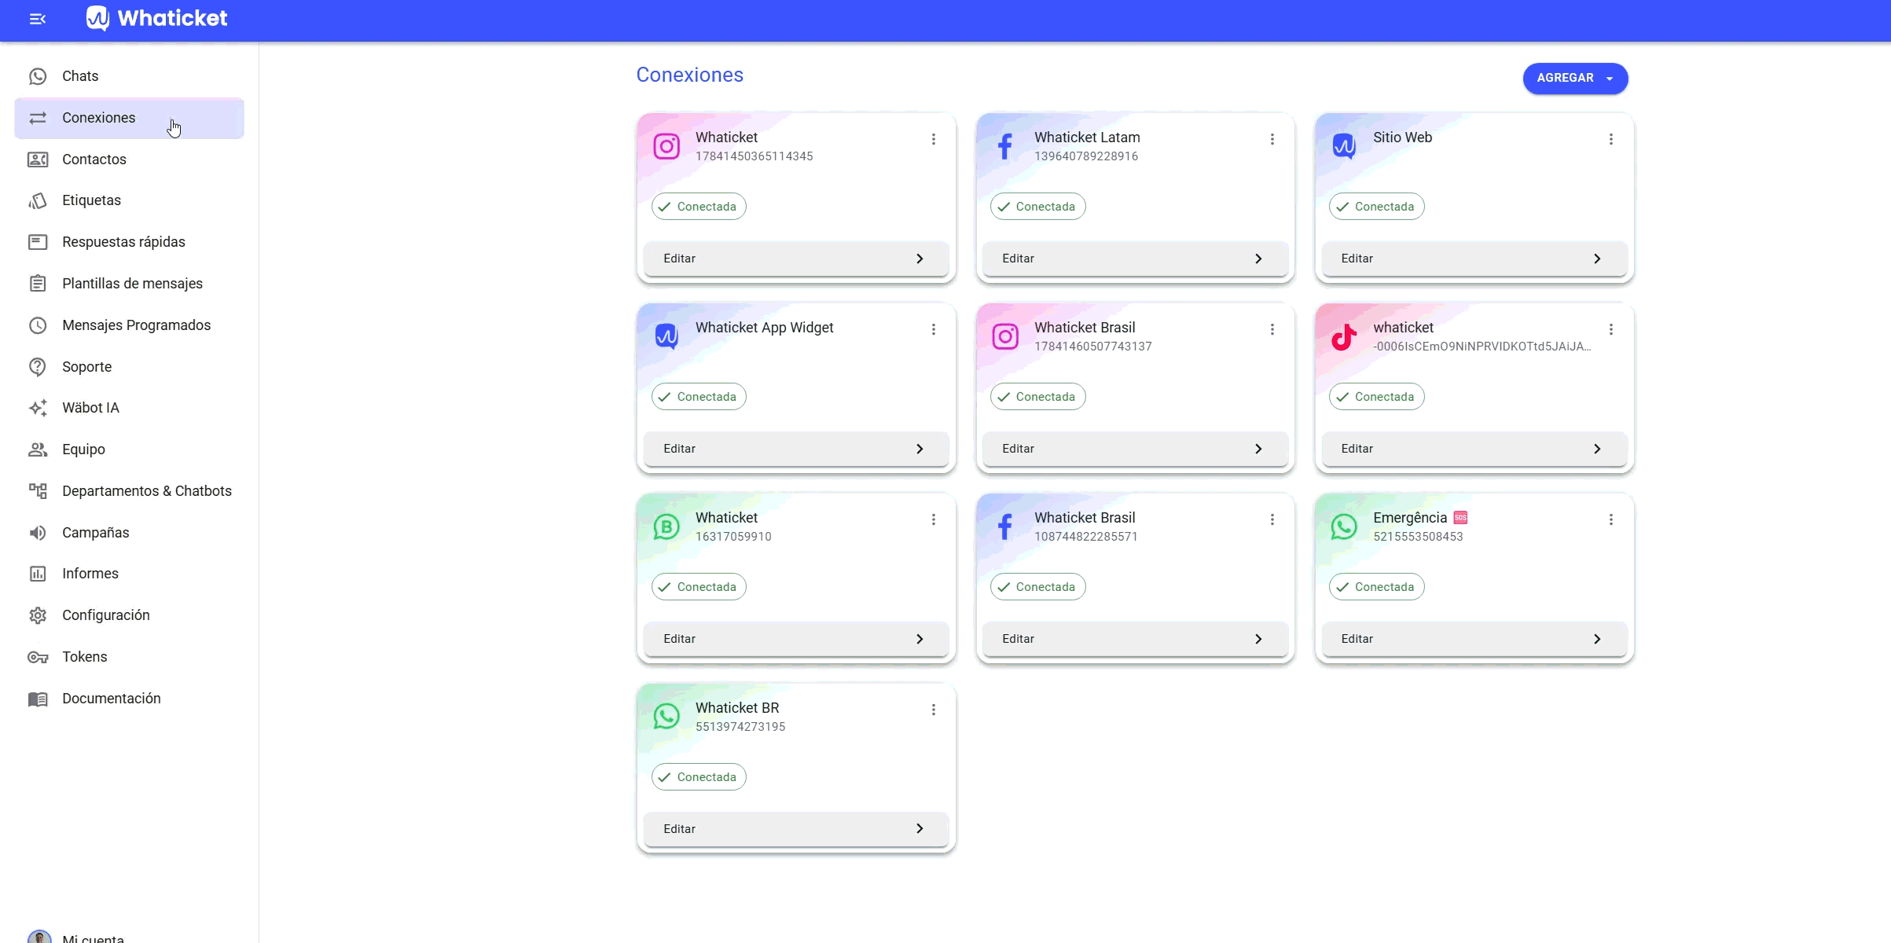This screenshot has width=1891, height=943.
Task: Open more options for Sitio Web card
Action: tap(1611, 139)
